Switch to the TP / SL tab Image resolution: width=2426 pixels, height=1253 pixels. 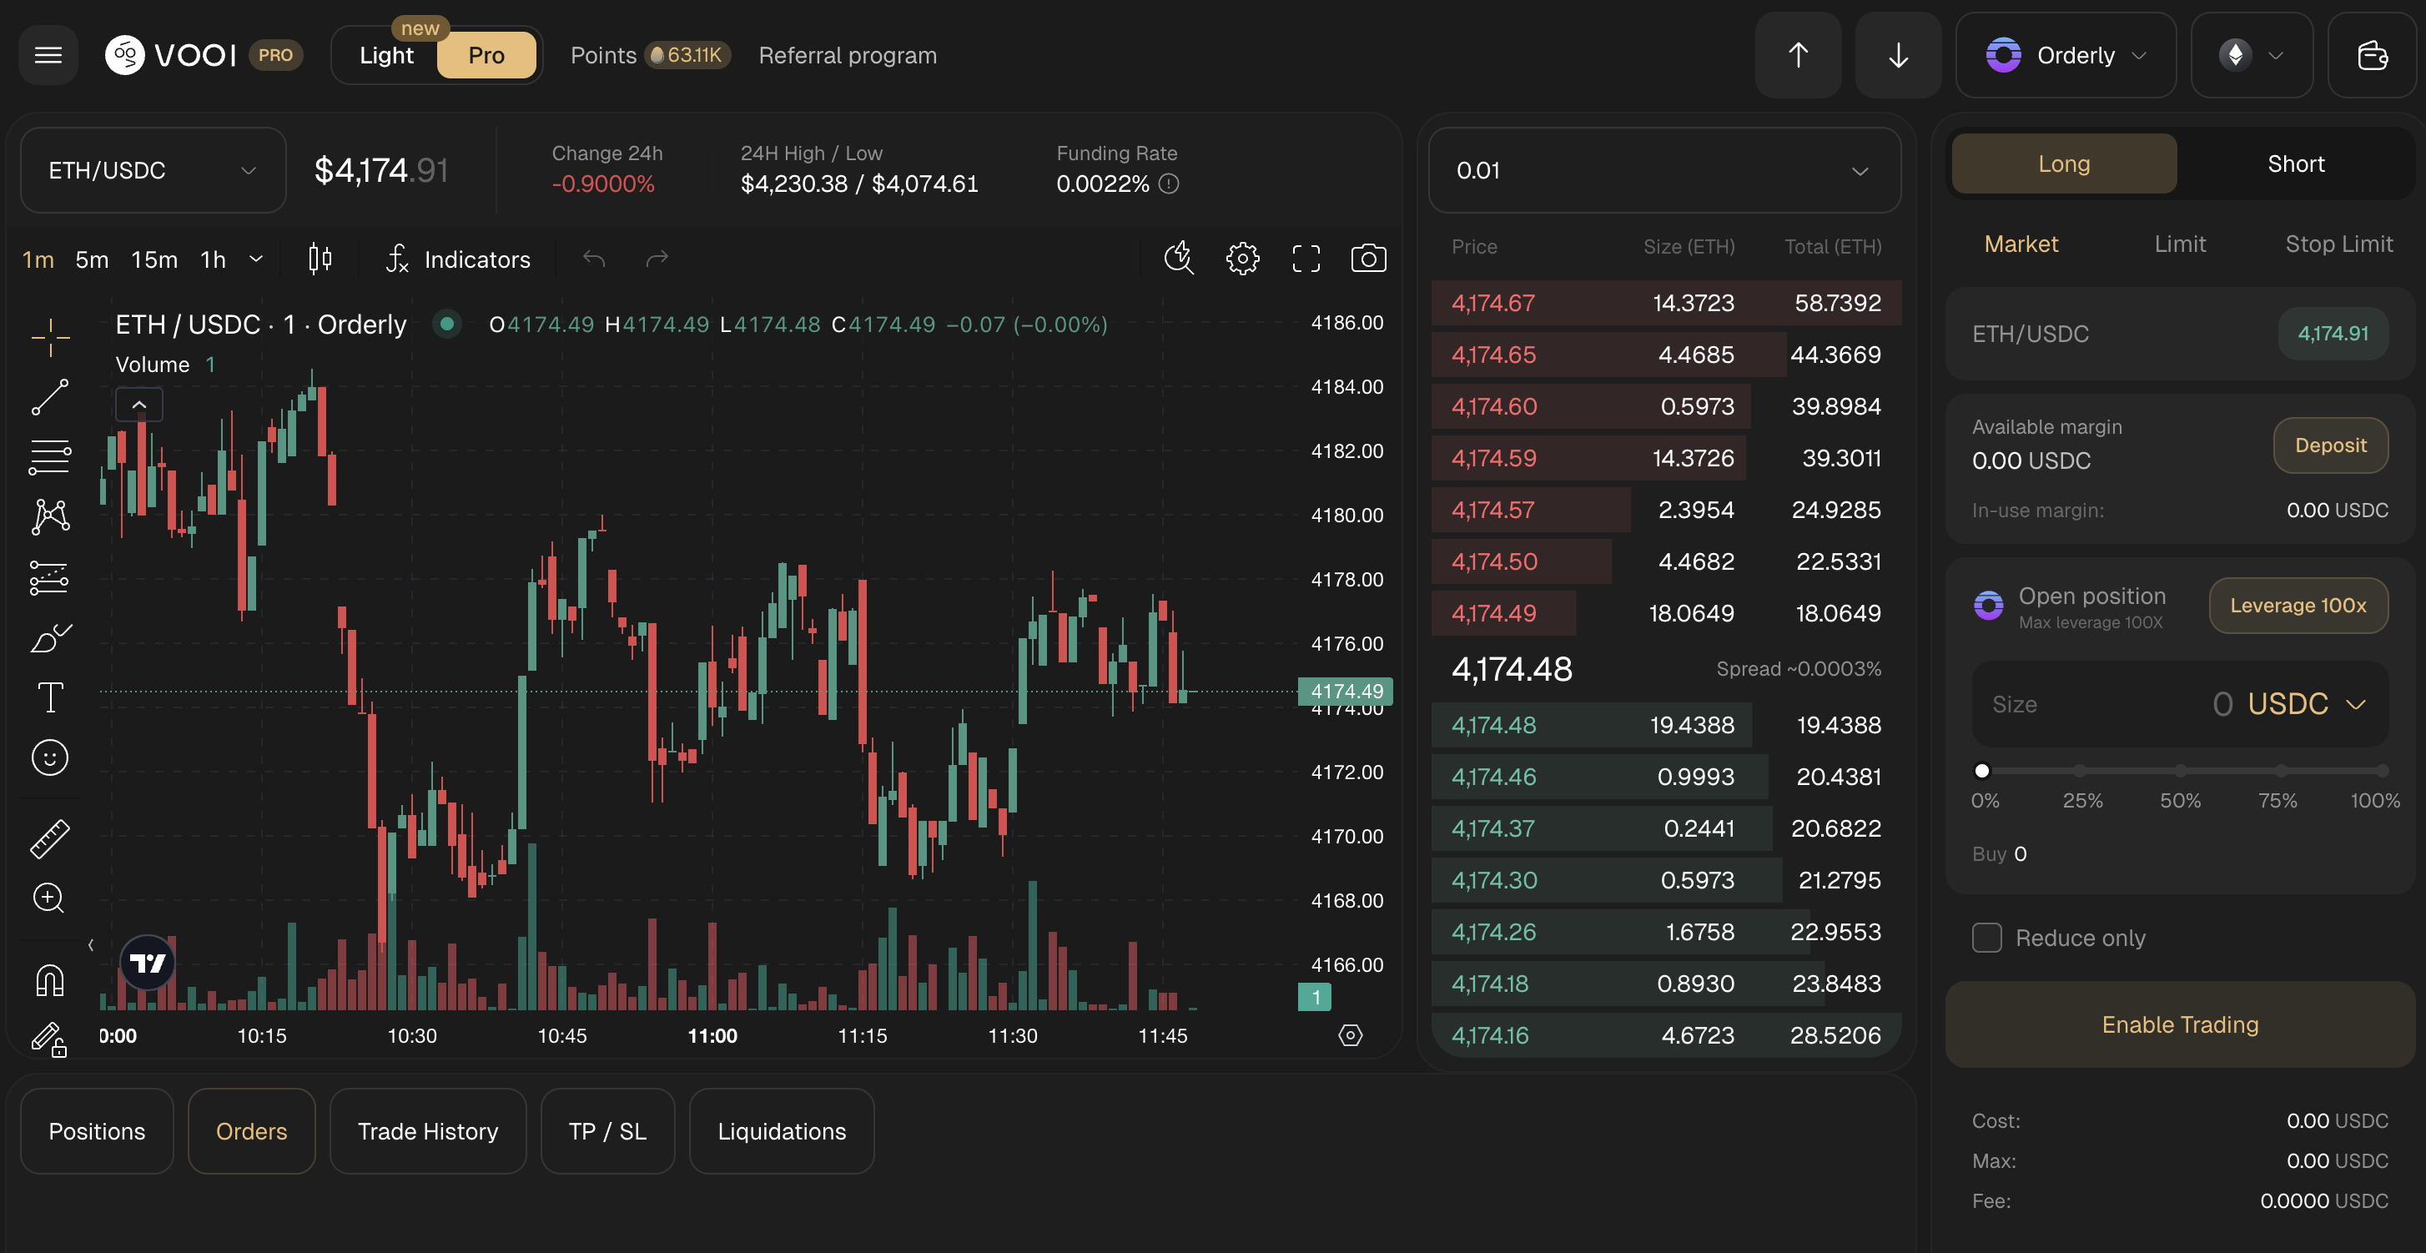point(607,1131)
